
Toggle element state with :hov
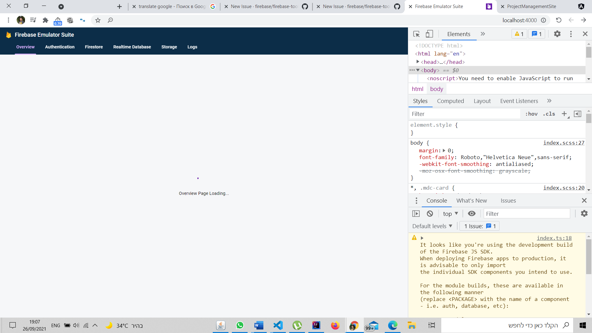pyautogui.click(x=531, y=114)
